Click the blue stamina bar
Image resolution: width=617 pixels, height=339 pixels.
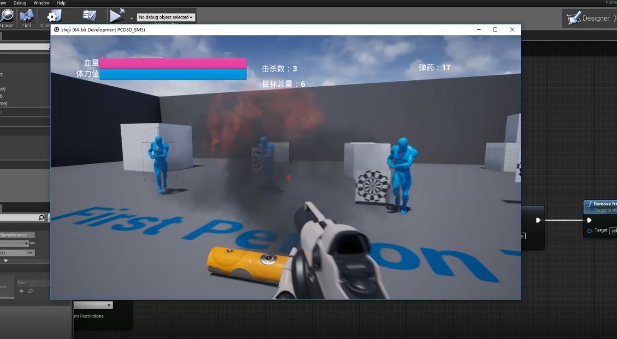[x=173, y=74]
